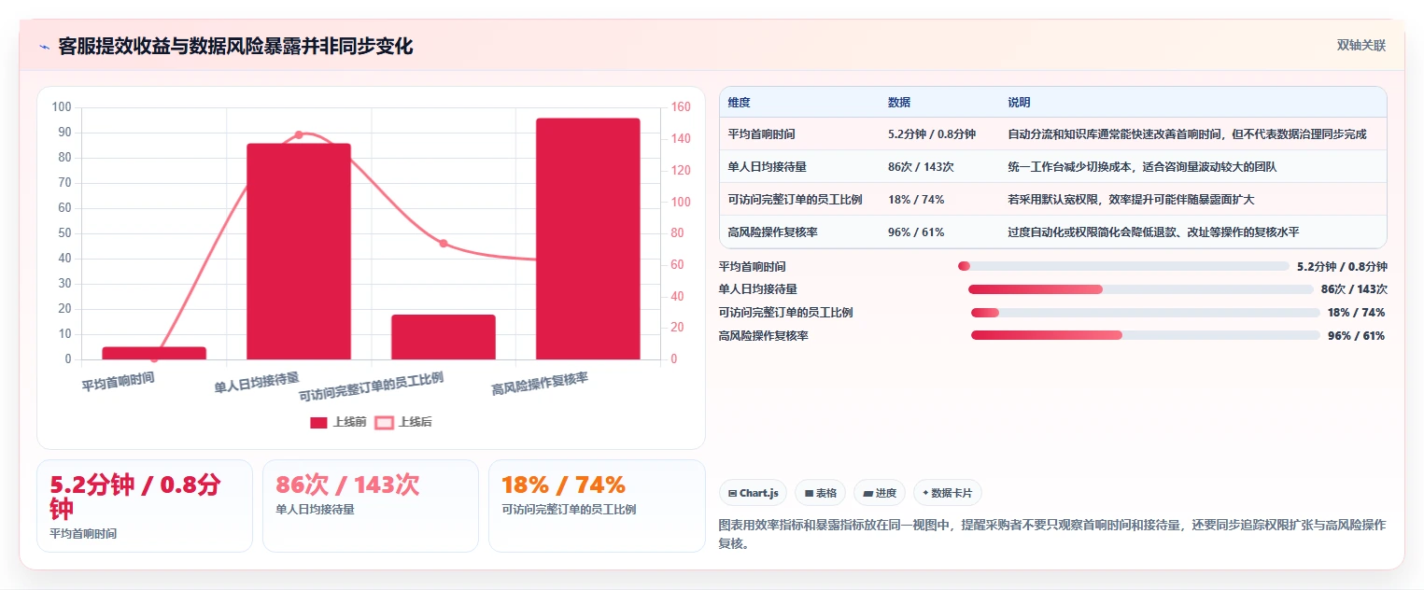
Task: Click the 平均首响时间 progress bar
Action: point(1123,266)
